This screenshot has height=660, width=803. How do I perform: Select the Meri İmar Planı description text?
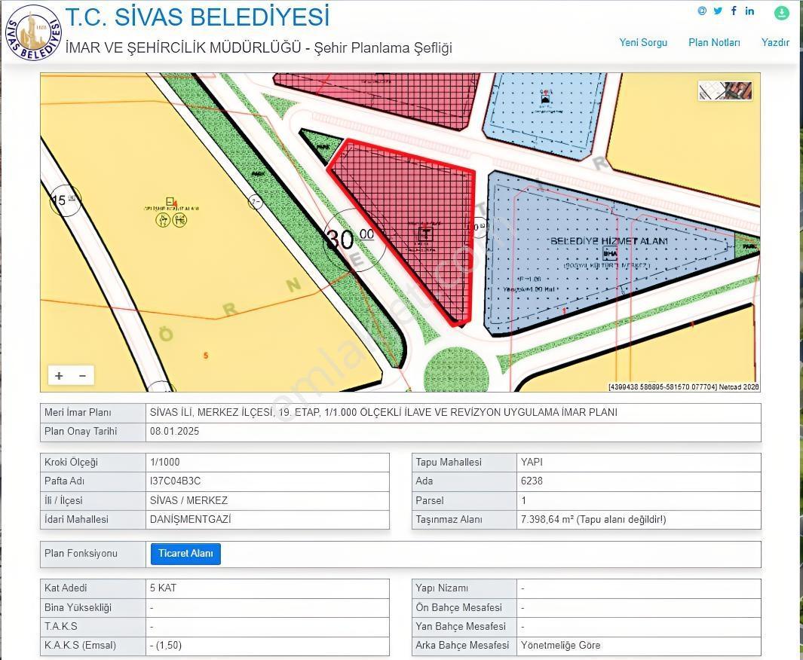[384, 412]
